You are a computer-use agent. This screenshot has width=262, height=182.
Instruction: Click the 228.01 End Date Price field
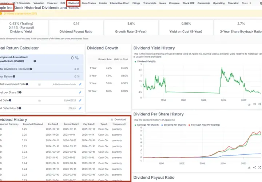pos(72,108)
